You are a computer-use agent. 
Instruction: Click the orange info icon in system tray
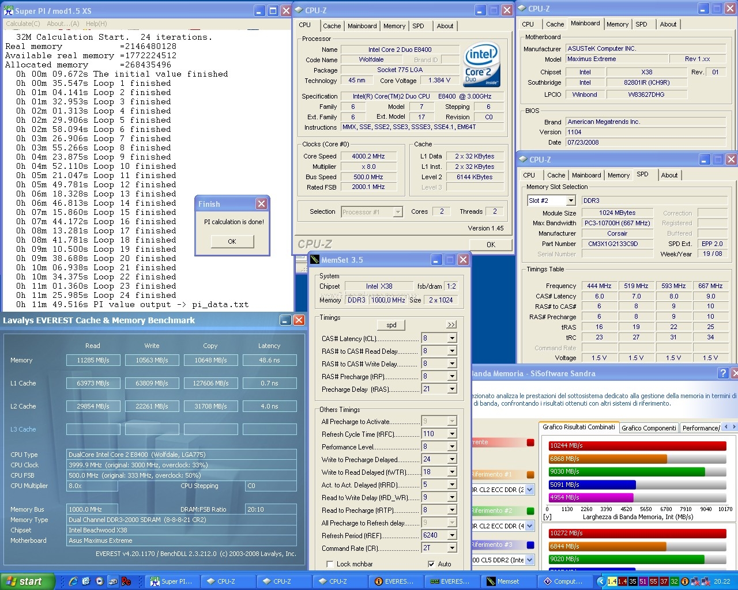685,581
